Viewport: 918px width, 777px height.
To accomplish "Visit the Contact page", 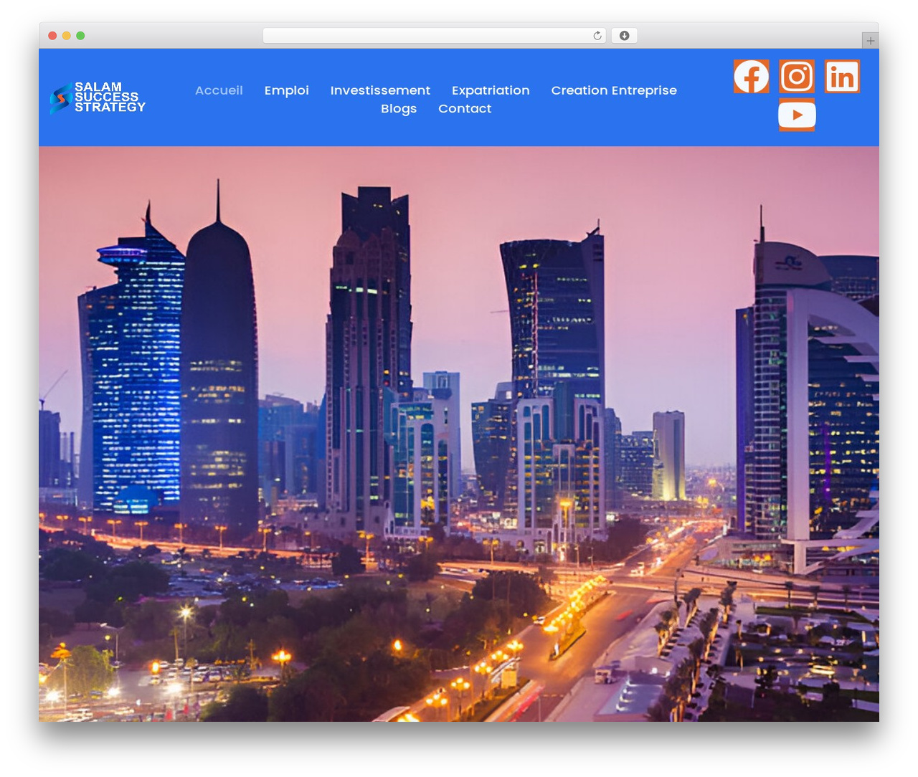I will (x=465, y=109).
